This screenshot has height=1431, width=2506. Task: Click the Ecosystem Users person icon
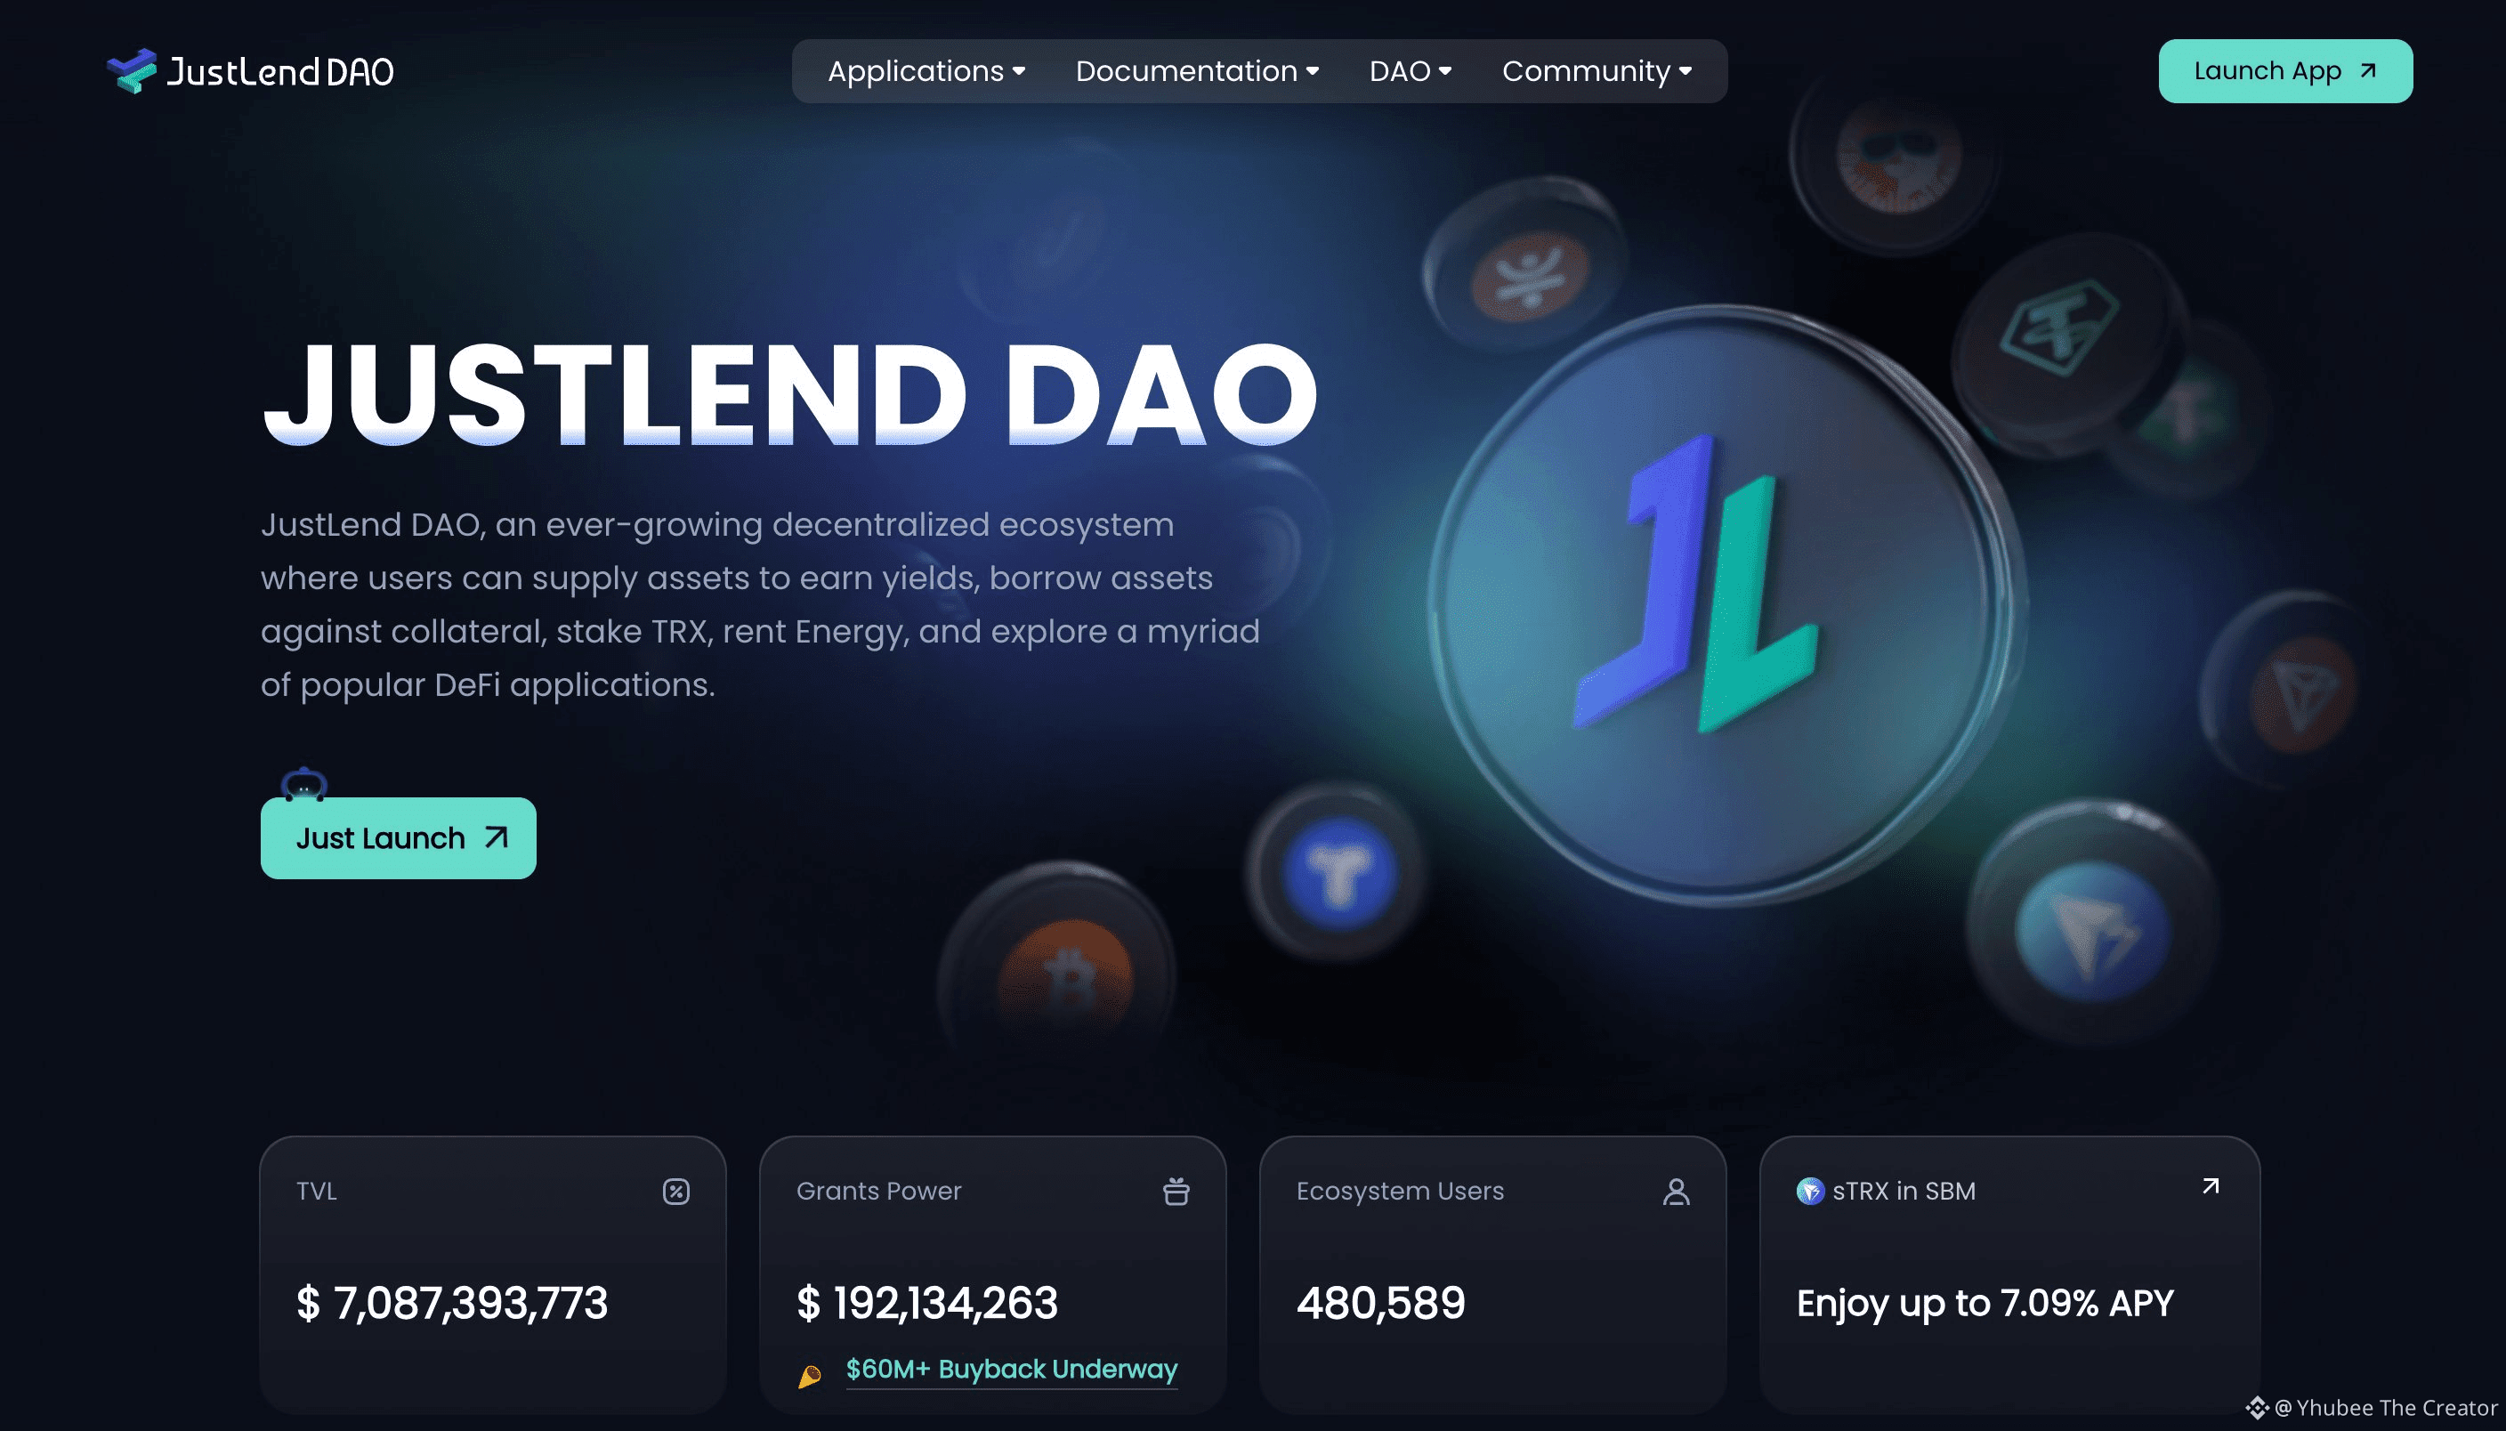click(1677, 1192)
